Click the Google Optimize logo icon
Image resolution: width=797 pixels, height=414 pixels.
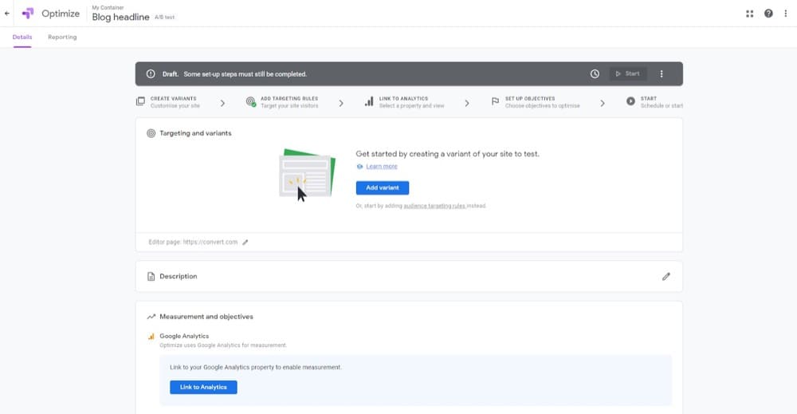pos(28,14)
